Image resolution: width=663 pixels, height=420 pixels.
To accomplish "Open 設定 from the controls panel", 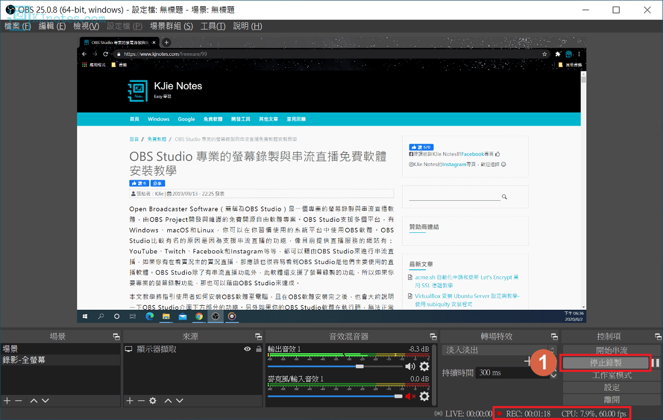I will tap(611, 387).
